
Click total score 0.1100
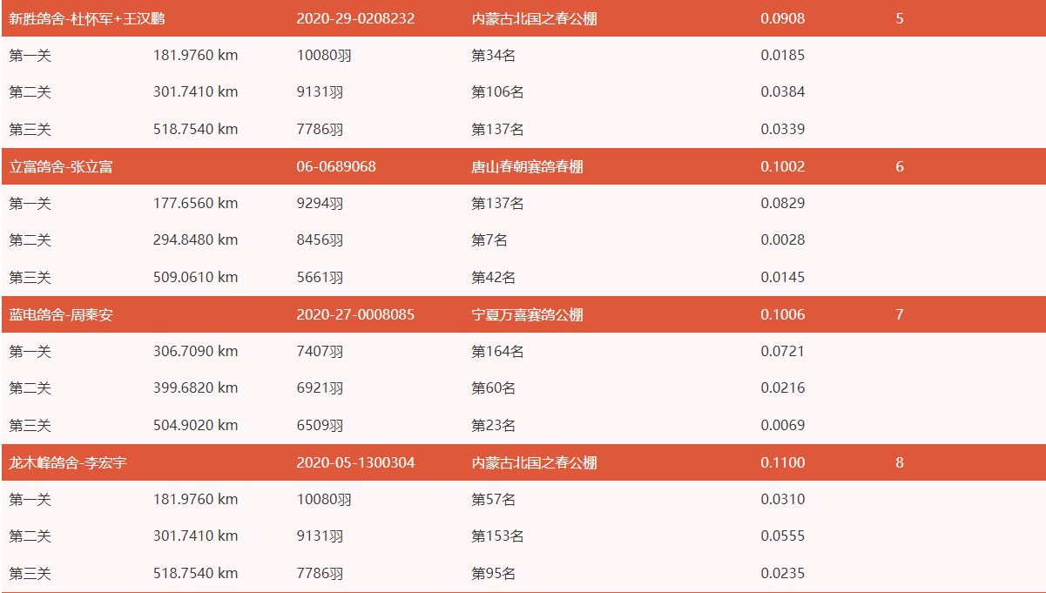(x=783, y=462)
